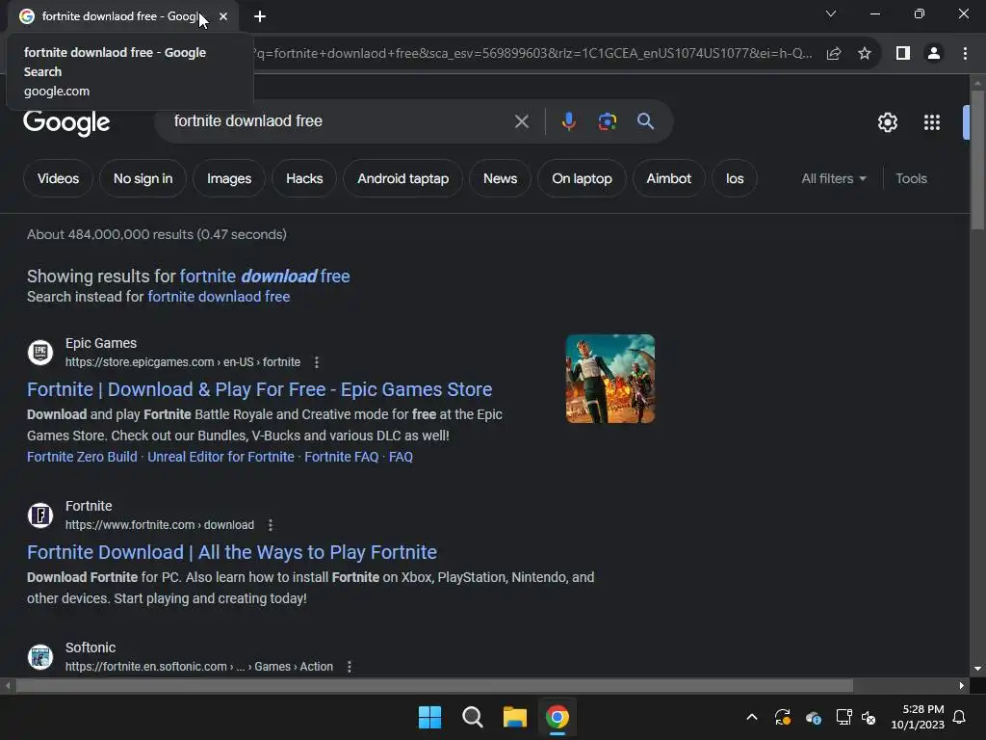The height and width of the screenshot is (740, 986).
Task: Click the muted volume tray icon
Action: pos(869,717)
